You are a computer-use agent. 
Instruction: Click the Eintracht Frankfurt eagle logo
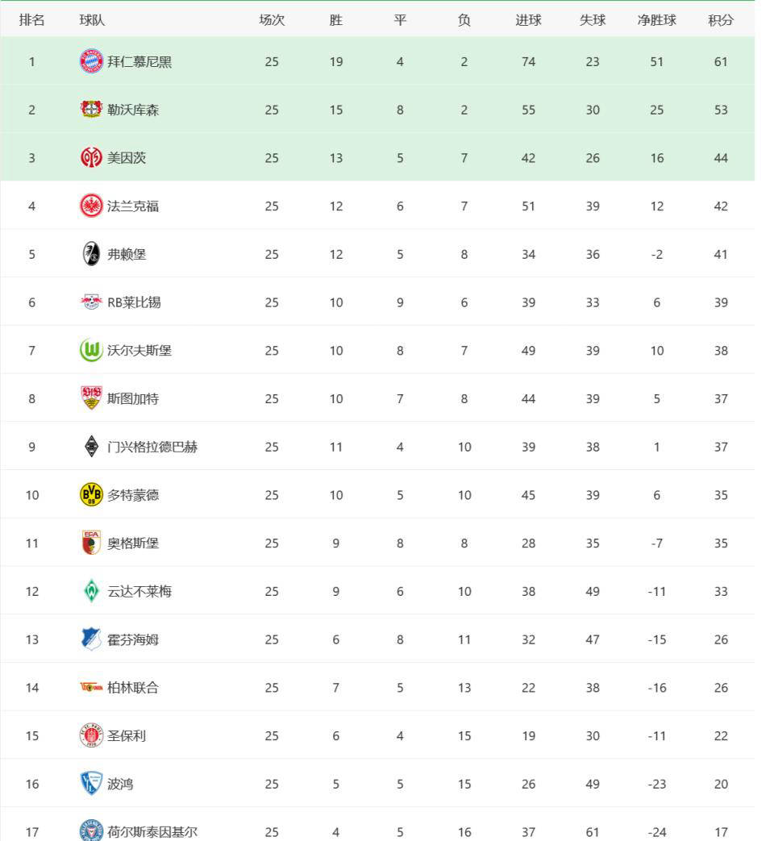click(91, 206)
